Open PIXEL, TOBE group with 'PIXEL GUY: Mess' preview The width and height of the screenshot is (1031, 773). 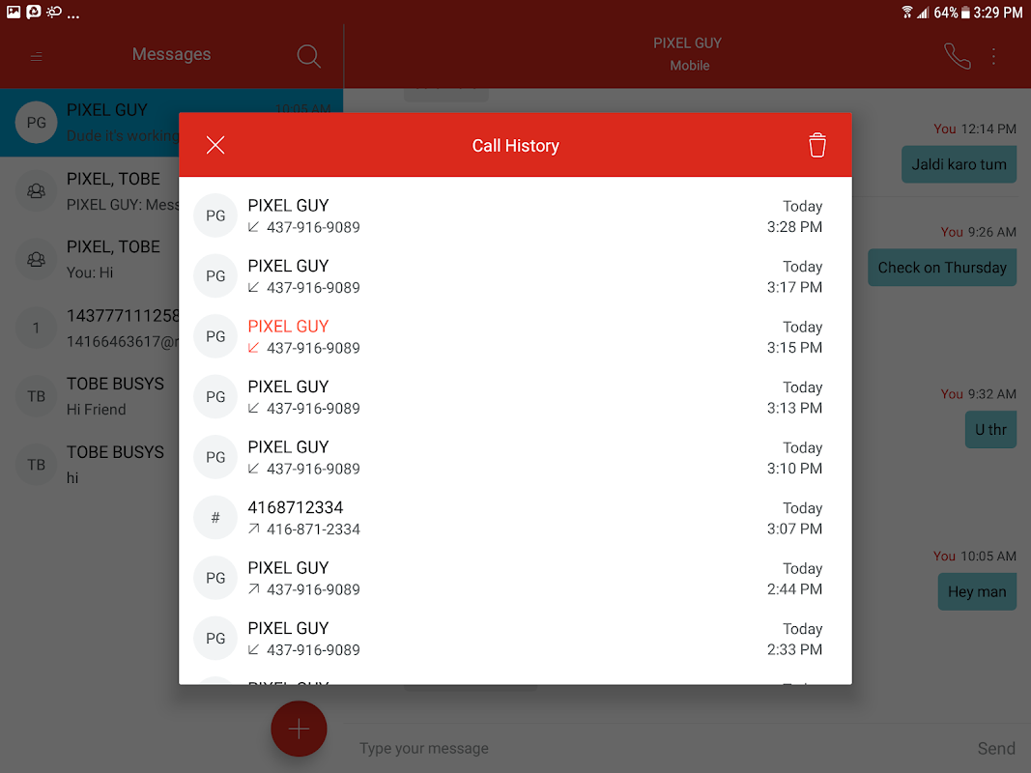coord(90,191)
